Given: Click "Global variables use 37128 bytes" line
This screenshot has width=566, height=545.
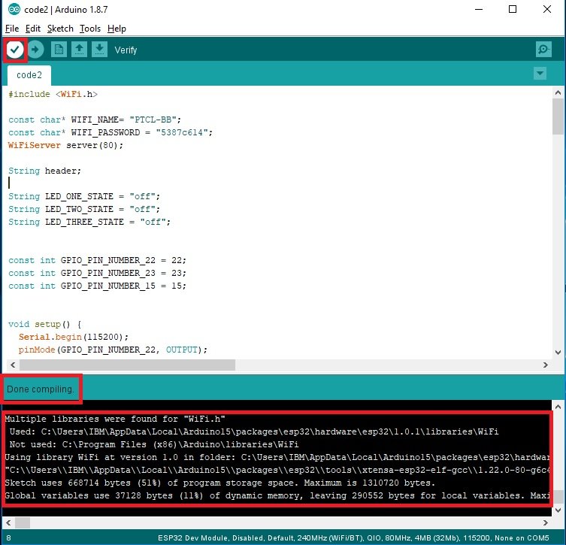Looking at the screenshot, I should point(277,495).
